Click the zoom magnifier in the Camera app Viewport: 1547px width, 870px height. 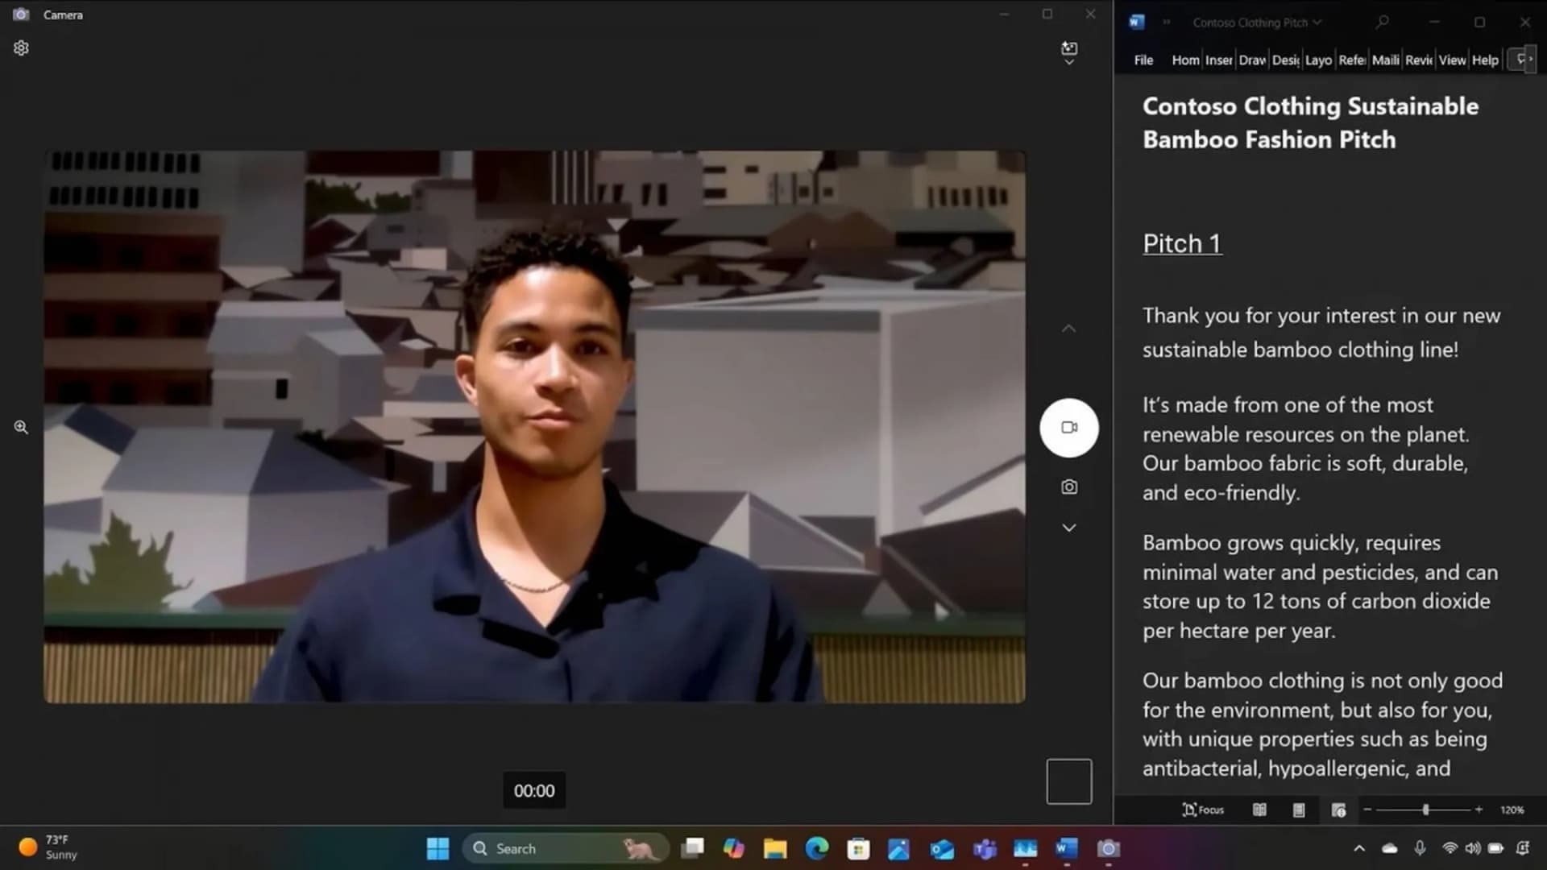pos(21,427)
